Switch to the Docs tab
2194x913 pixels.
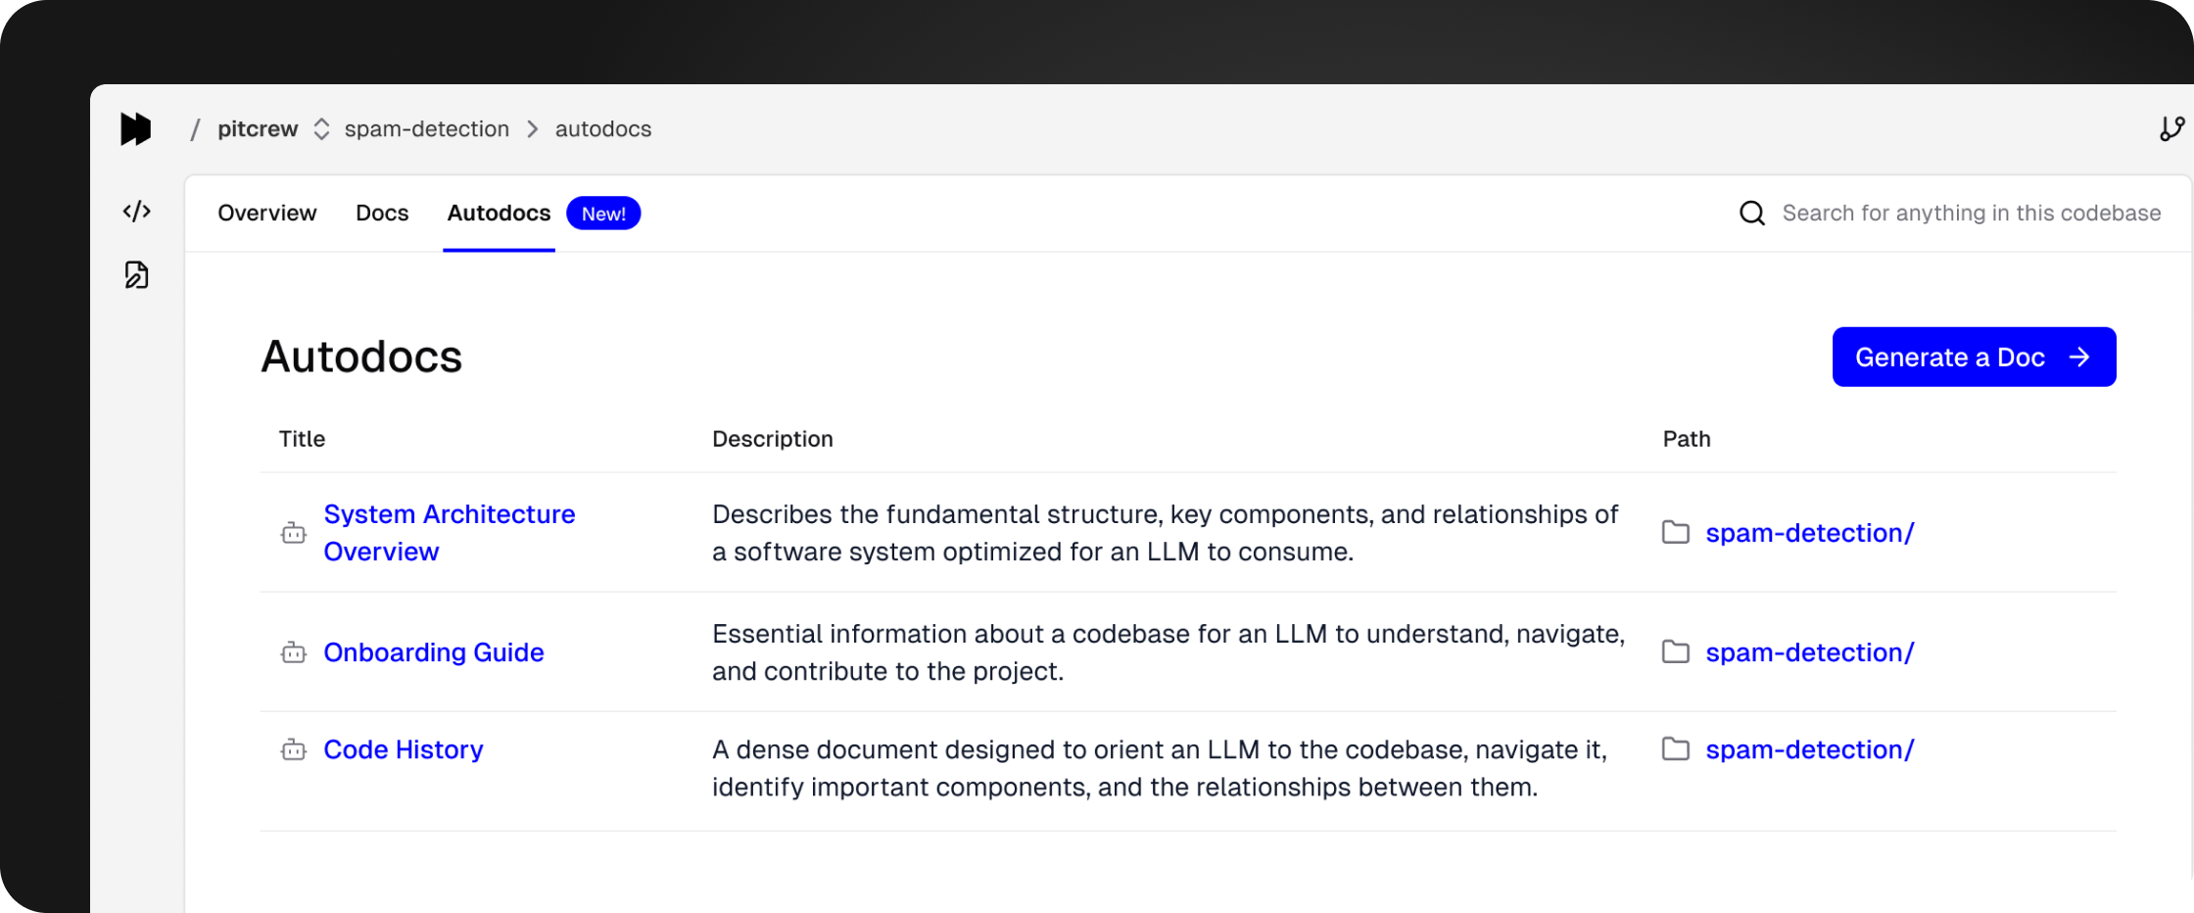click(382, 214)
